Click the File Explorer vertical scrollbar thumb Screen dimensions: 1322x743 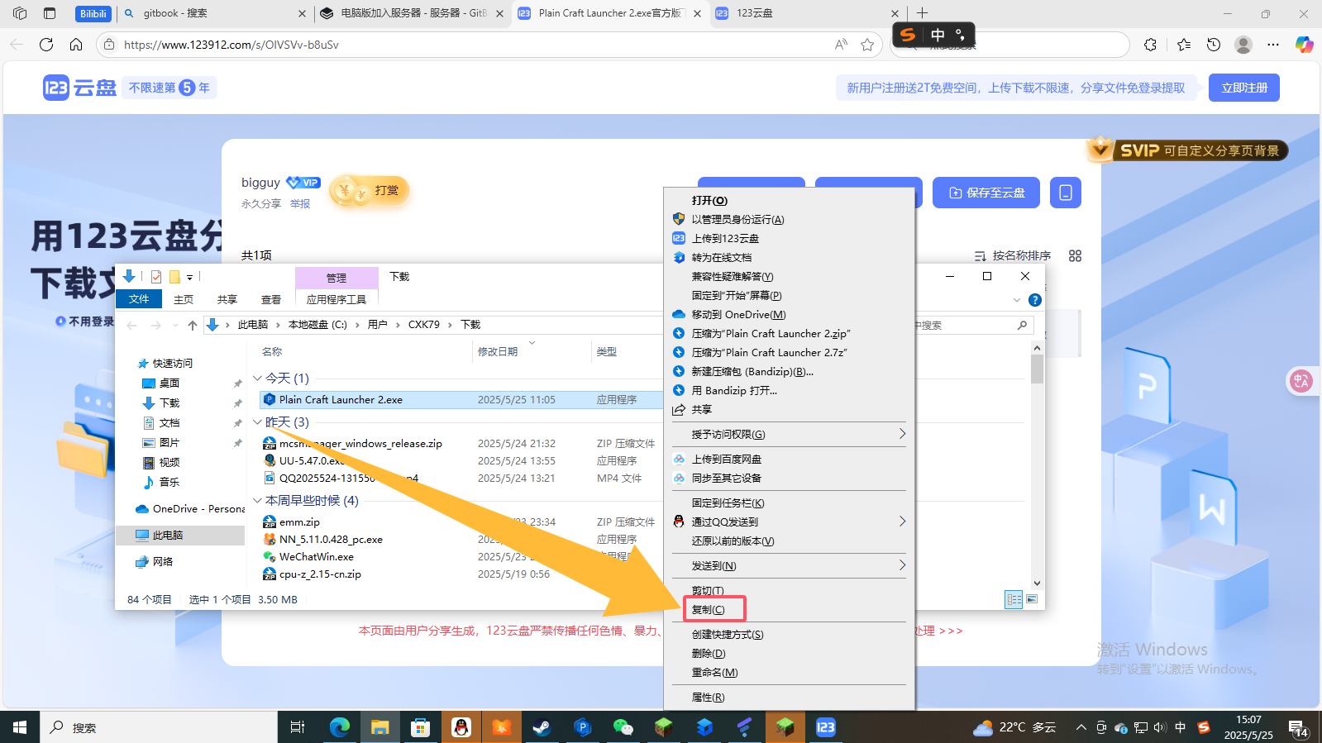[1037, 369]
